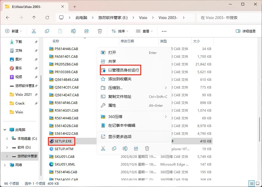The width and height of the screenshot is (262, 187).
Task: Click the Delete trash icon in the toolbar
Action: 100,31
